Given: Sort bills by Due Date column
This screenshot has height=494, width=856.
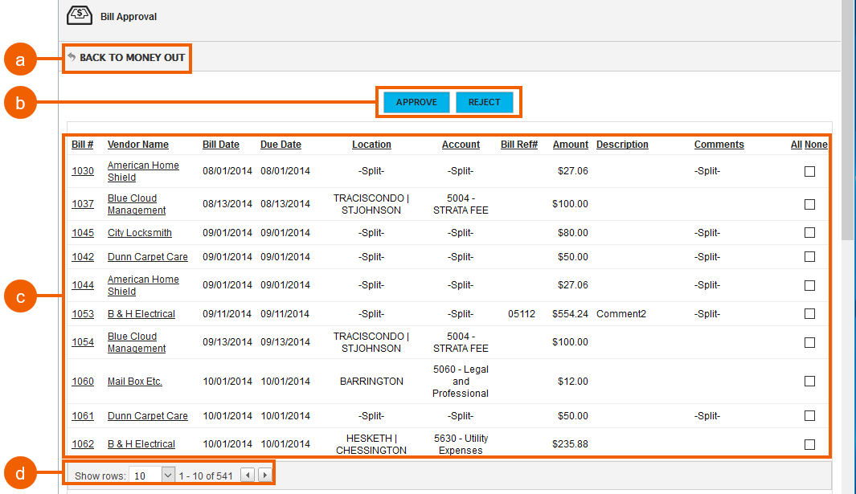Looking at the screenshot, I should [281, 145].
